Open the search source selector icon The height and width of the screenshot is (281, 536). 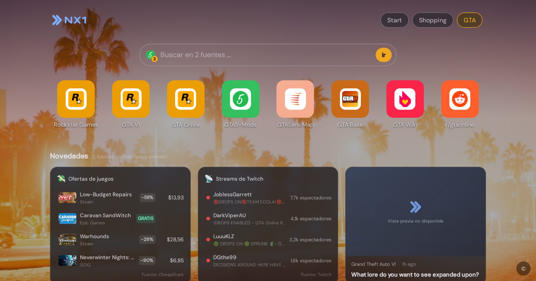tap(151, 55)
